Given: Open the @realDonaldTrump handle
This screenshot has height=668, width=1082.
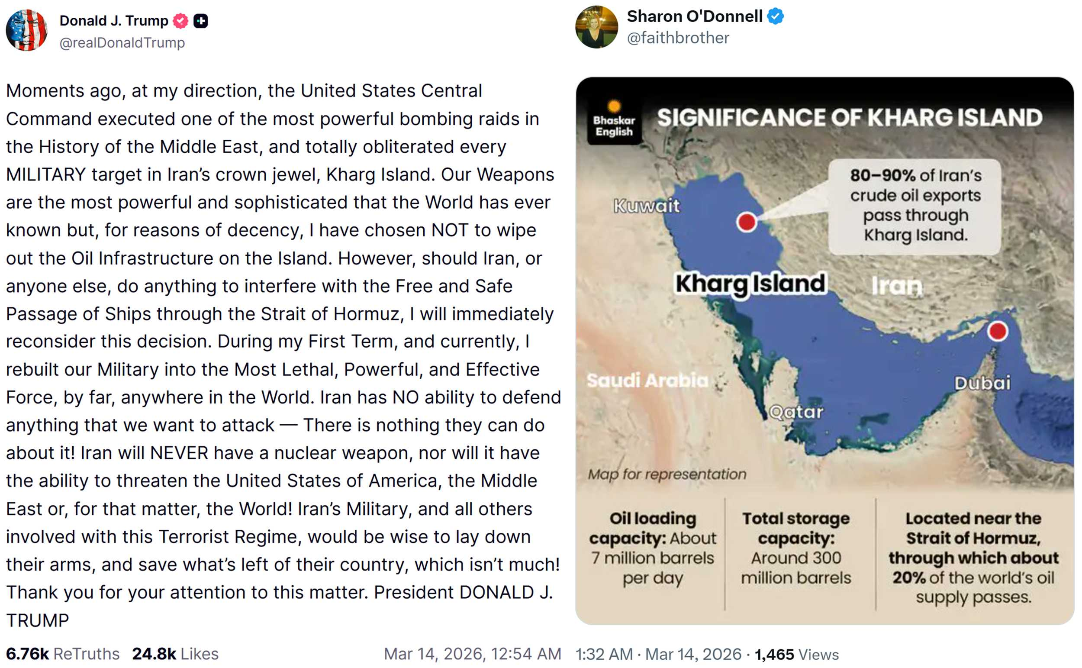Looking at the screenshot, I should 122,43.
